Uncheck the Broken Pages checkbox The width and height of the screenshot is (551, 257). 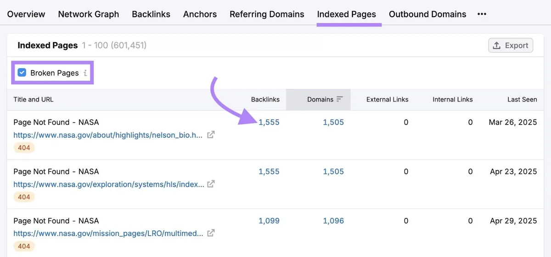point(22,73)
